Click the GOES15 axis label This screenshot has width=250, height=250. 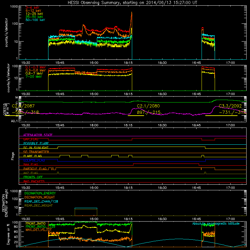(5, 109)
